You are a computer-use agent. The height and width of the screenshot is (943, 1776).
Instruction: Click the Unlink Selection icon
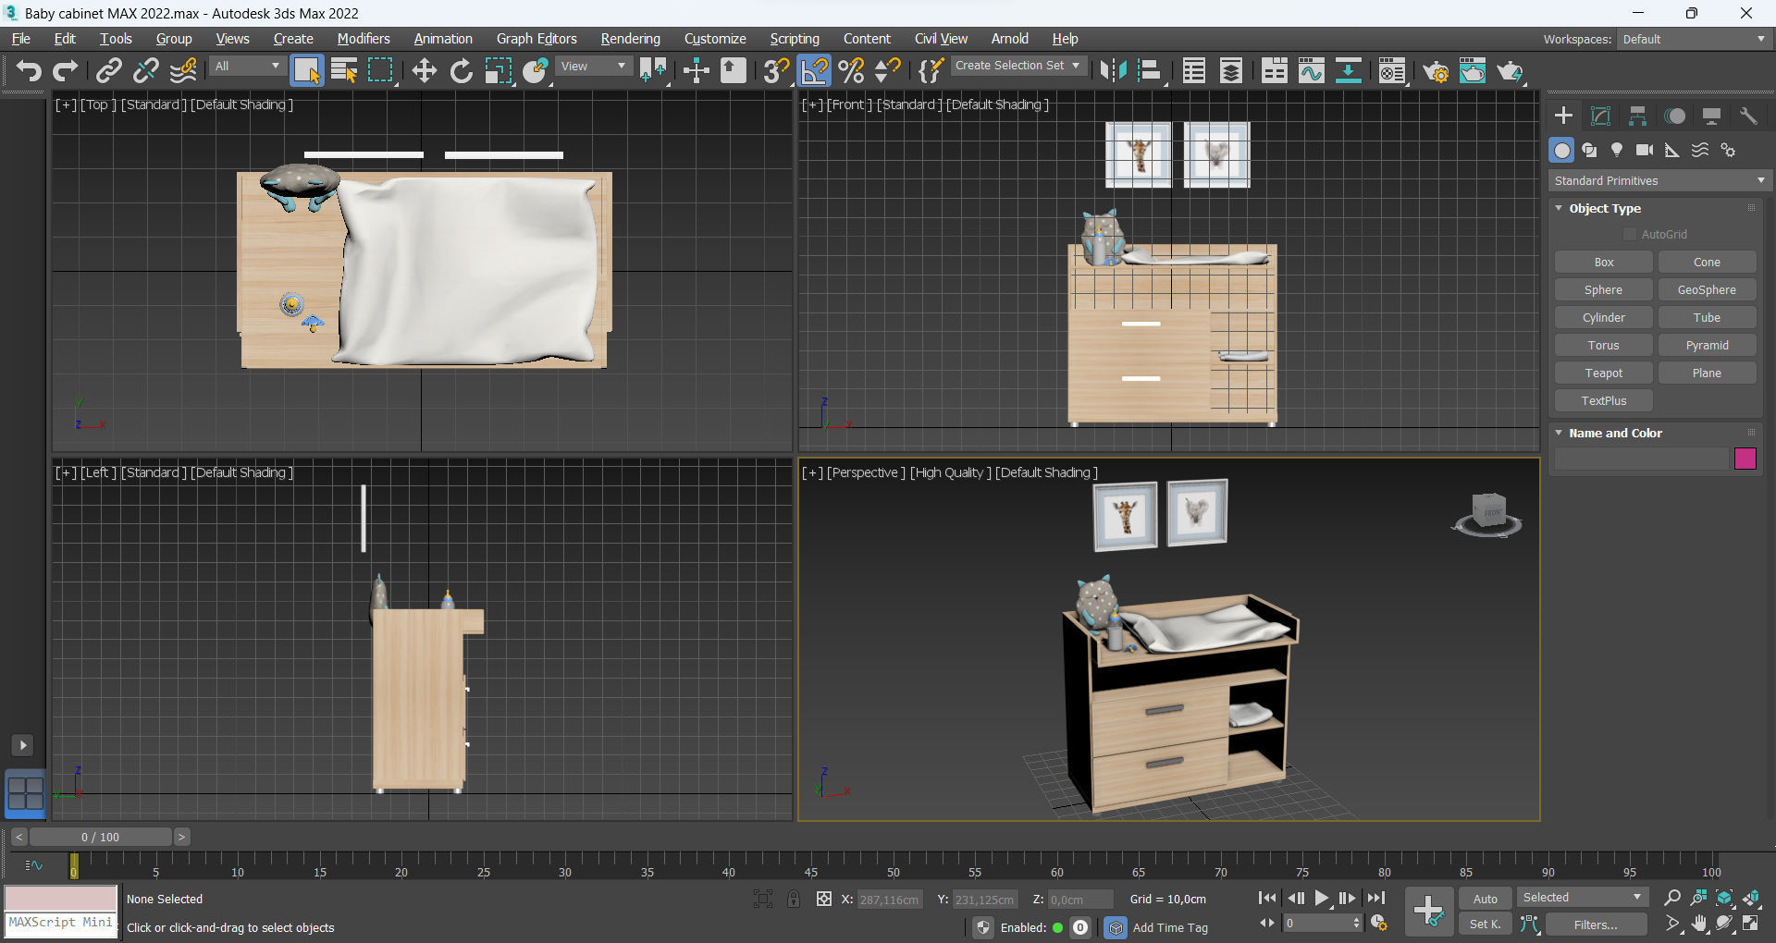146,70
